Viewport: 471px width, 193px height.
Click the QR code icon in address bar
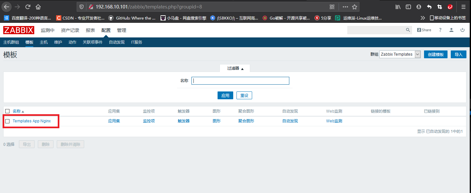coord(332,7)
